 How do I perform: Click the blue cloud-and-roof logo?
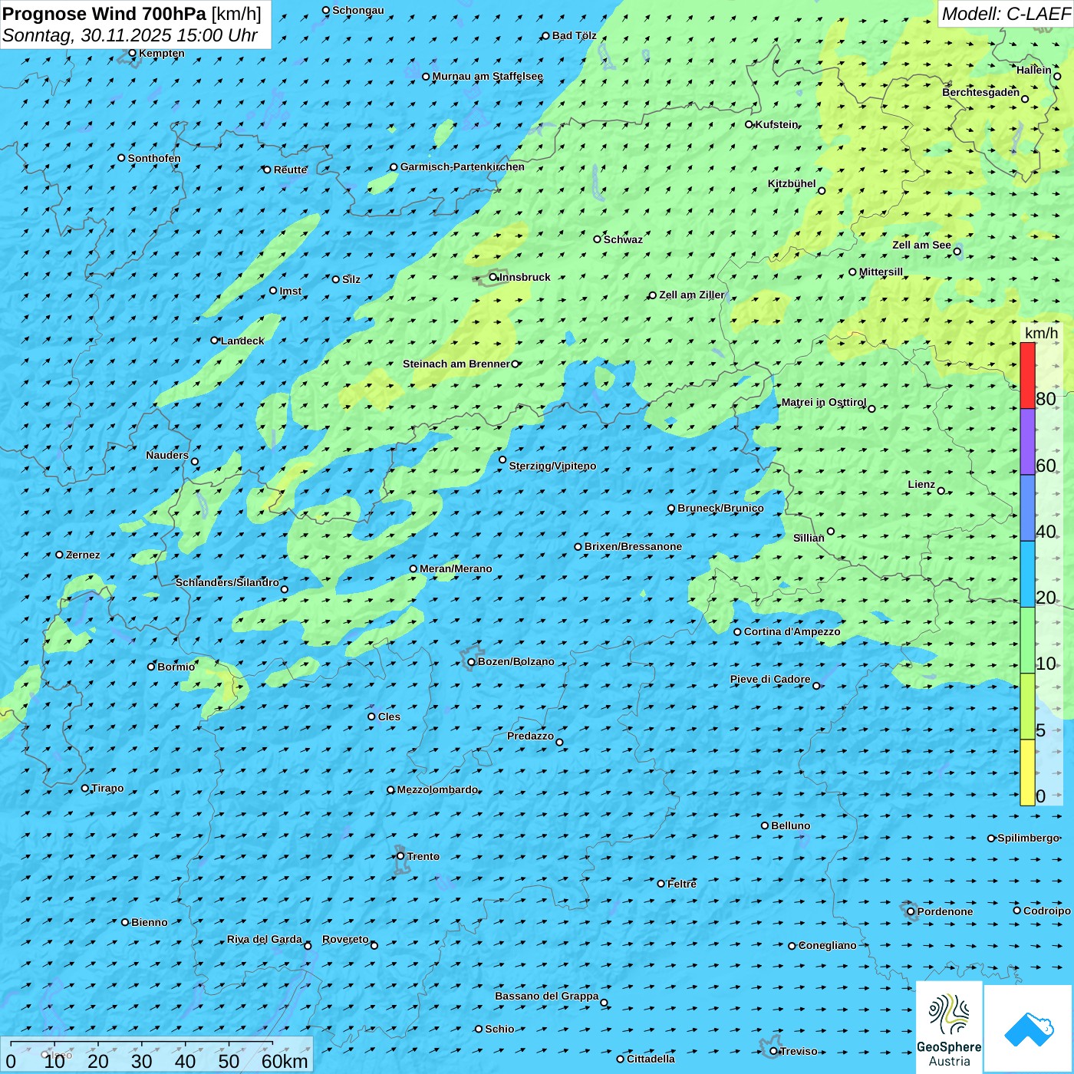click(x=1028, y=1029)
